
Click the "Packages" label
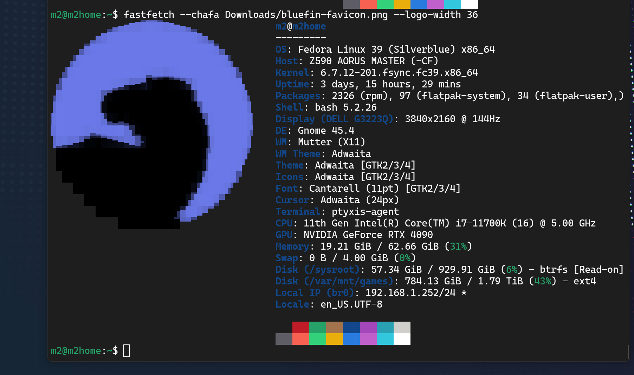[x=298, y=96]
